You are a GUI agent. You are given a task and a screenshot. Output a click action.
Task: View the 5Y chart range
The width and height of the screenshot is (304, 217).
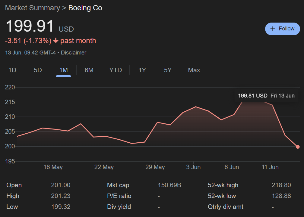pos(168,70)
